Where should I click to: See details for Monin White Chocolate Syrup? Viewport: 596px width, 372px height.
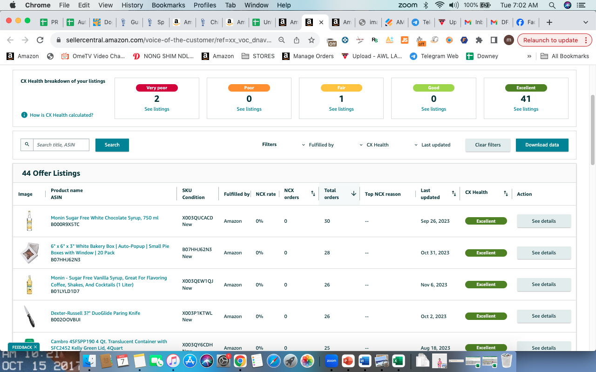click(544, 221)
